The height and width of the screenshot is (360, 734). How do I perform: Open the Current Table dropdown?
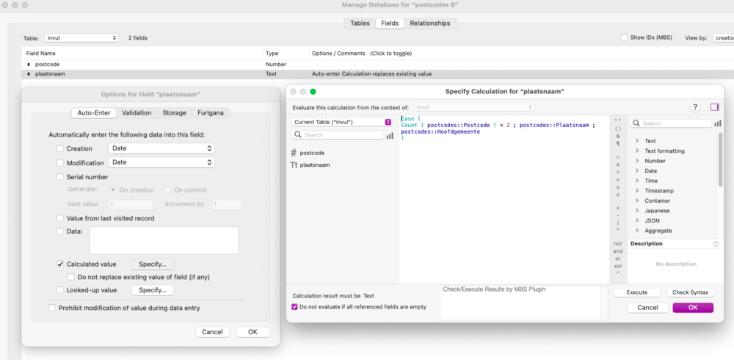point(341,122)
